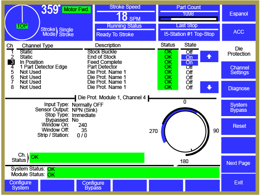The image size is (260, 196).
Task: Open the Die Protection tab
Action: pyautogui.click(x=239, y=51)
